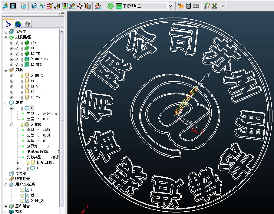Expand the 层和组合 tree node
The width and height of the screenshot is (274, 214).
tap(6, 206)
